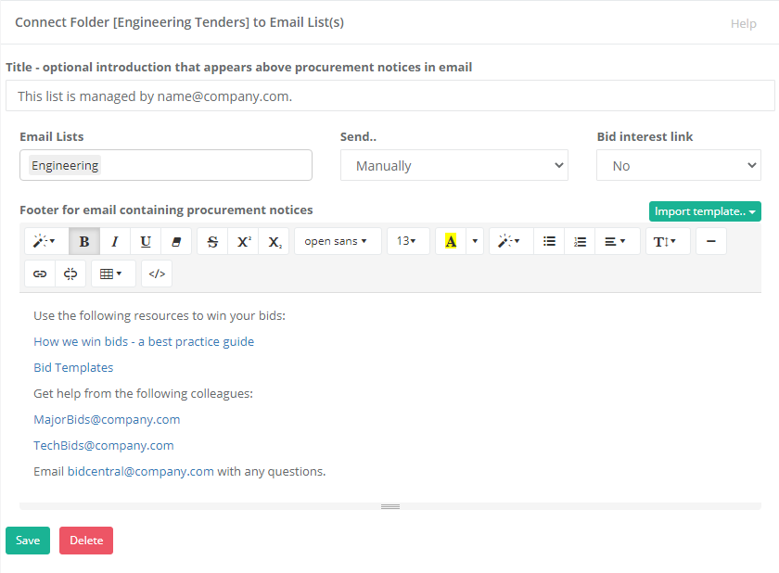
Task: Select the subscript formatting icon
Action: tap(274, 241)
